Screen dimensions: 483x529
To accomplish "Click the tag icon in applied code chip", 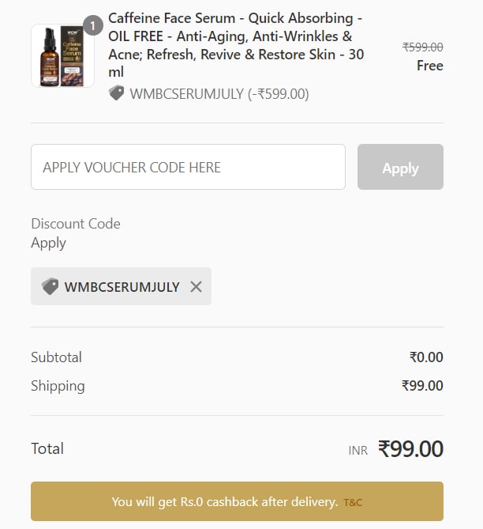I will pos(51,286).
